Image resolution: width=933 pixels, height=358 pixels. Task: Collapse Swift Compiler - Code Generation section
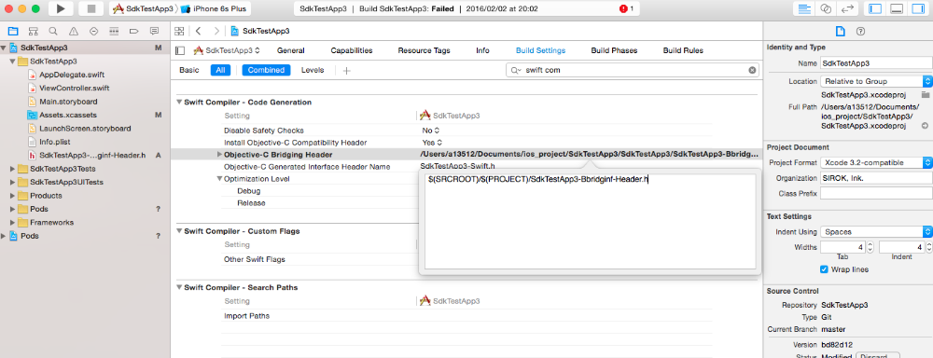[180, 103]
